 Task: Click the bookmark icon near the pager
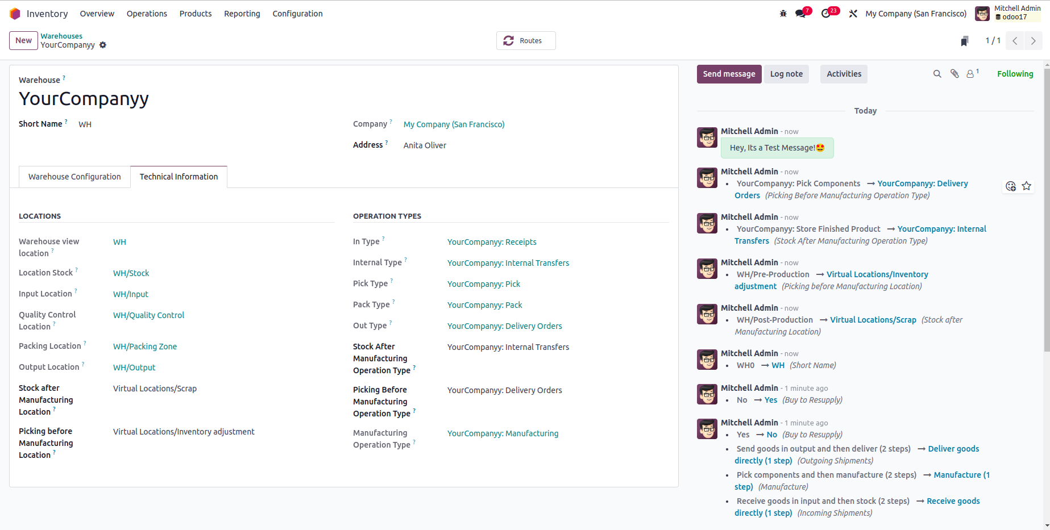coord(964,41)
